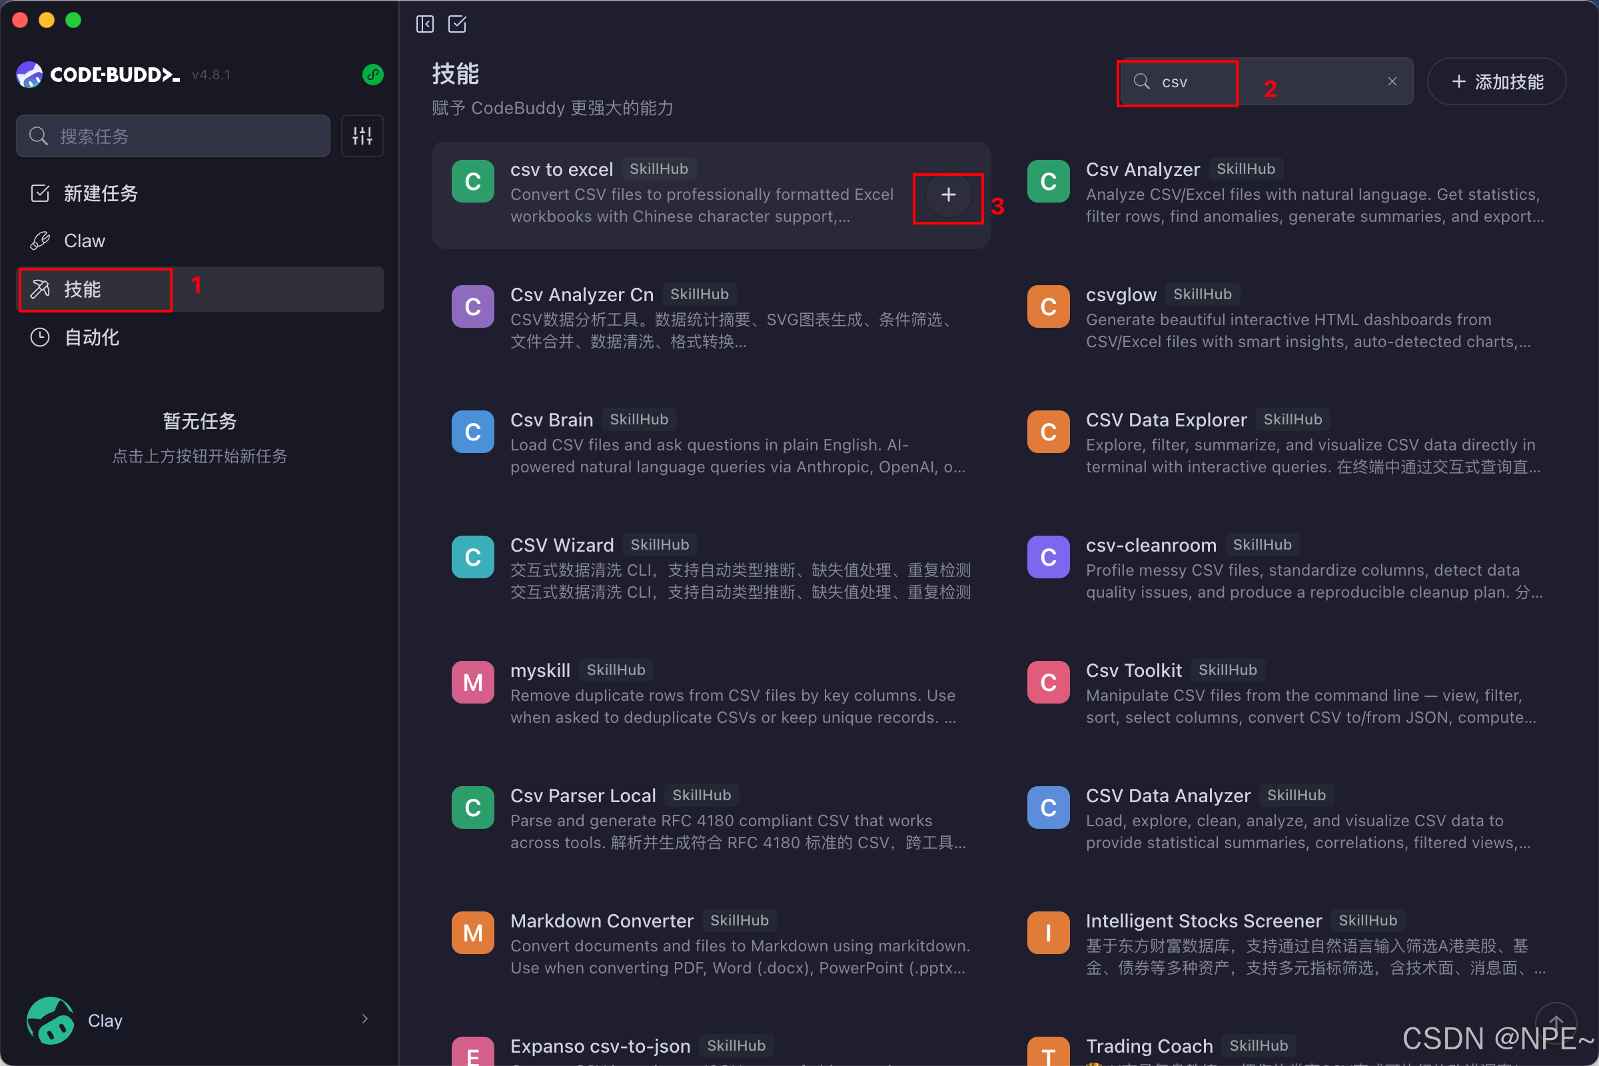Click the Intelligent Stocks Screener I icon
This screenshot has height=1066, width=1599.
coord(1047,932)
